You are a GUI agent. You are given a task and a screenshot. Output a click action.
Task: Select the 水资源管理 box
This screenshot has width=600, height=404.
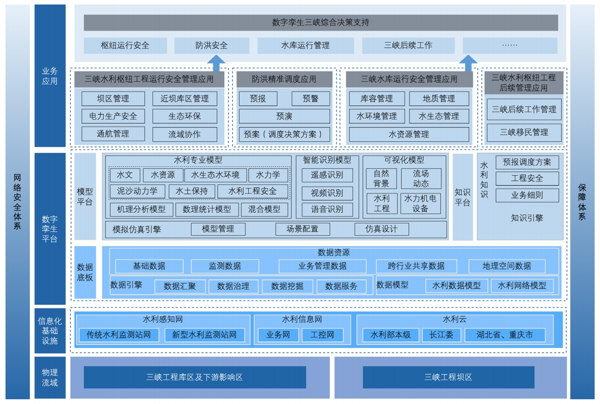(x=409, y=134)
